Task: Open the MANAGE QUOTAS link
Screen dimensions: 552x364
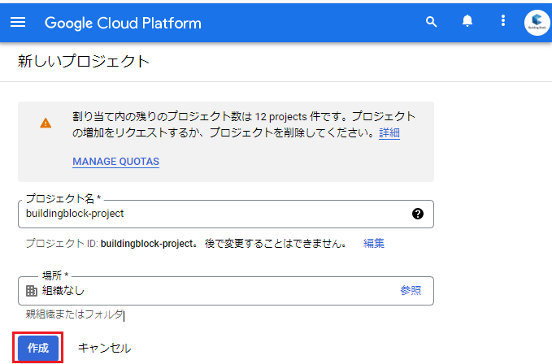Action: 115,162
